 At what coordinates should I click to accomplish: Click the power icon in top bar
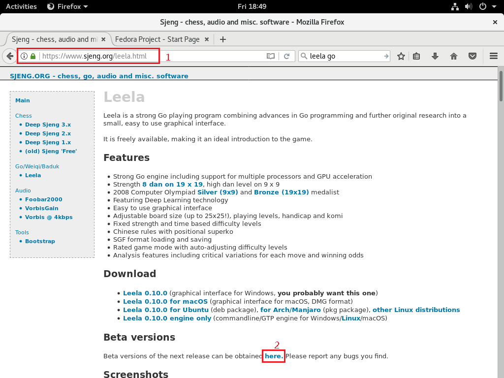pos(482,6)
